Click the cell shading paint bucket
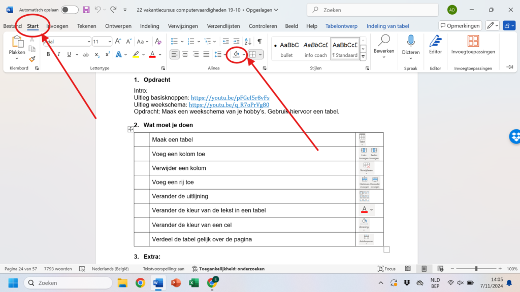 click(x=236, y=54)
